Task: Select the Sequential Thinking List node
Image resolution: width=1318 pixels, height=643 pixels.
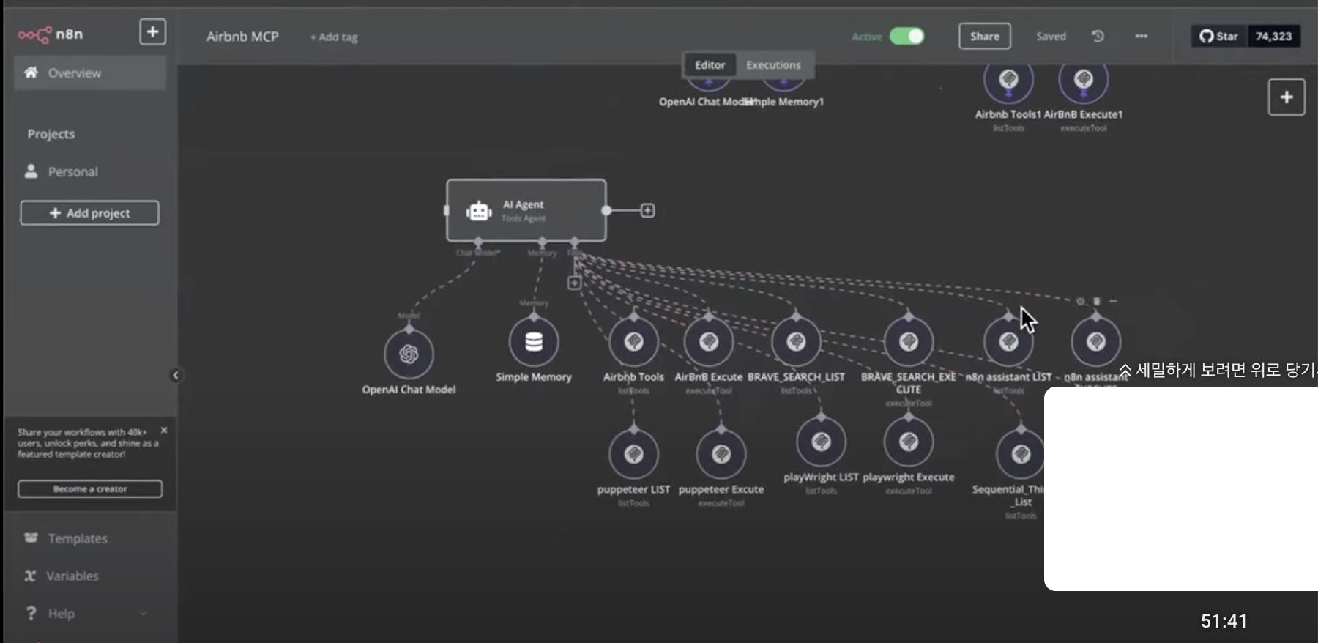Action: click(1021, 454)
